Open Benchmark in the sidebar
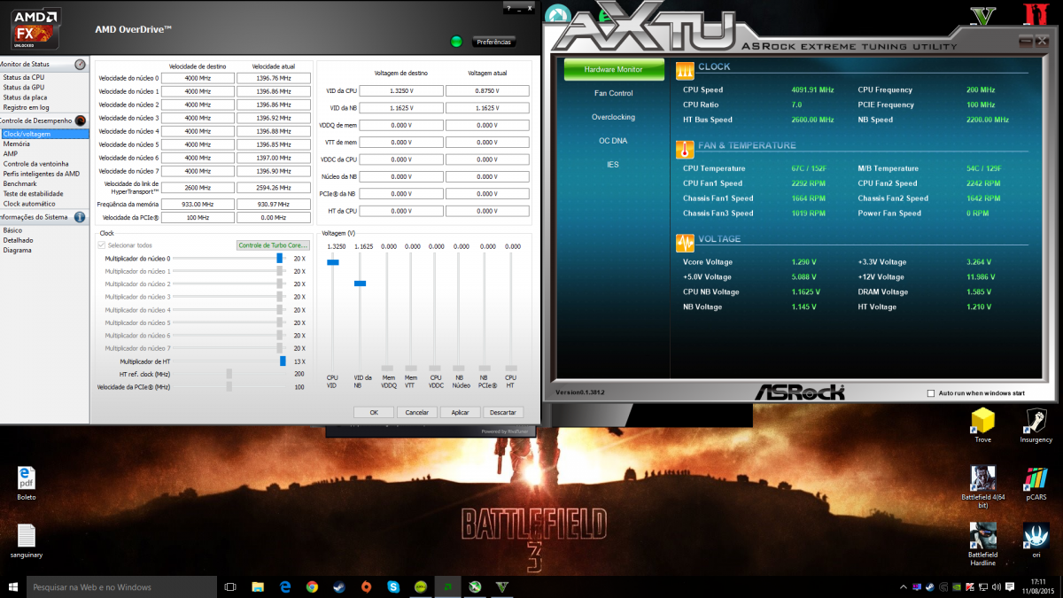The image size is (1063, 598). (19, 183)
